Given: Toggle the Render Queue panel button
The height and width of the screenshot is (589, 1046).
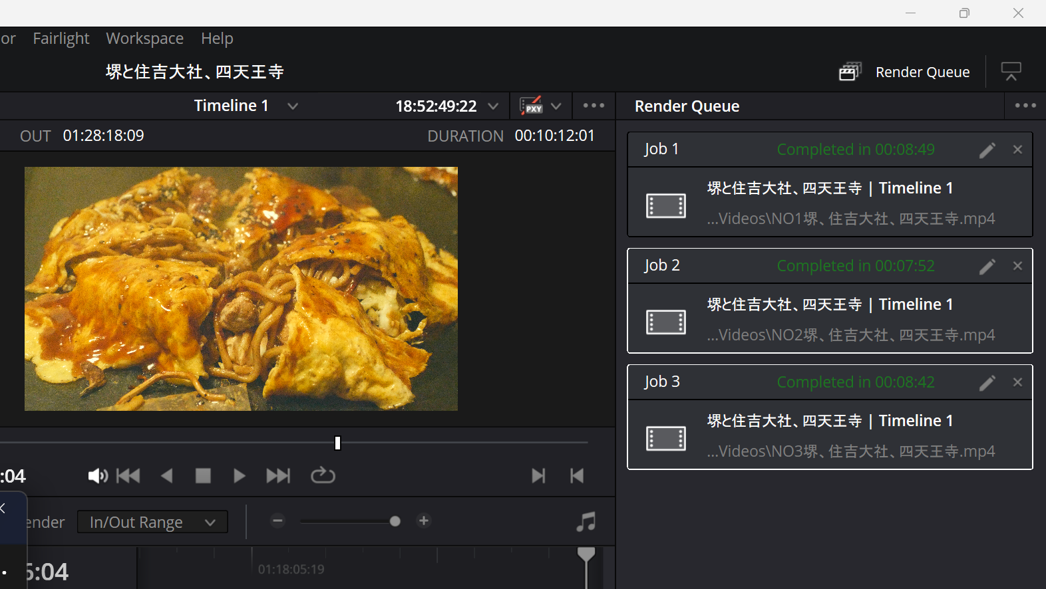Looking at the screenshot, I should 905,72.
